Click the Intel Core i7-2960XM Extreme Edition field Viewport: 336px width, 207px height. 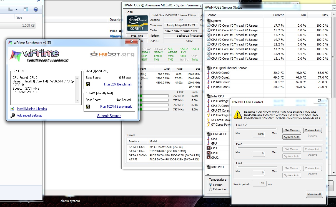point(174,15)
